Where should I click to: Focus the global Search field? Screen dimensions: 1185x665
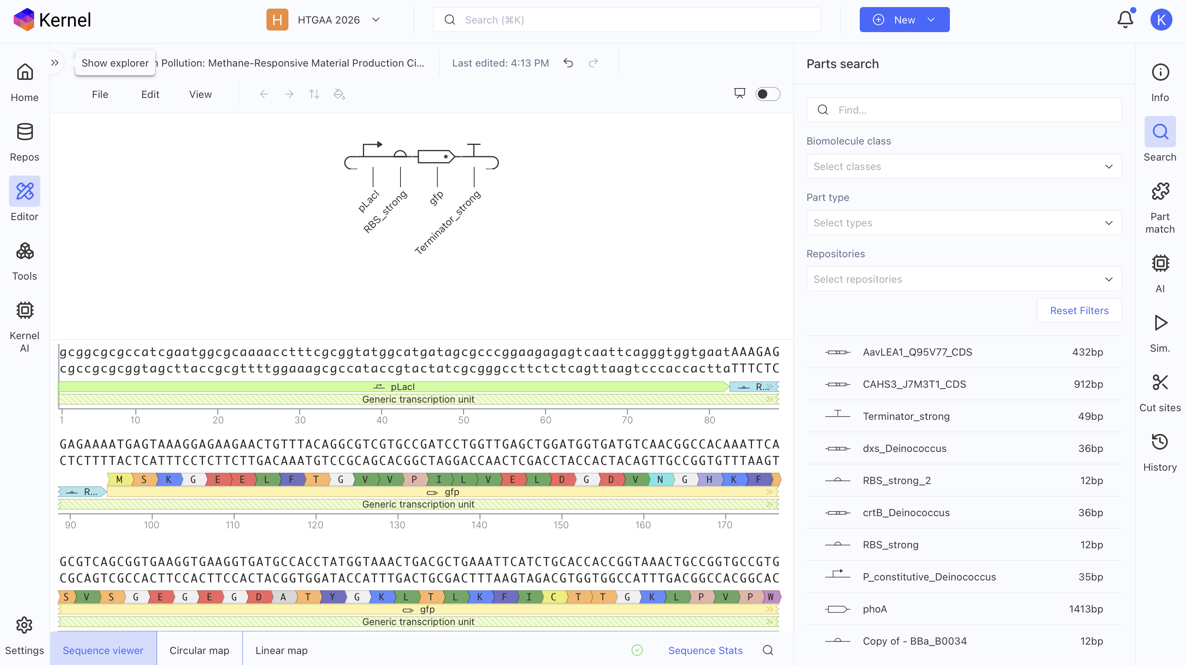[x=627, y=20]
